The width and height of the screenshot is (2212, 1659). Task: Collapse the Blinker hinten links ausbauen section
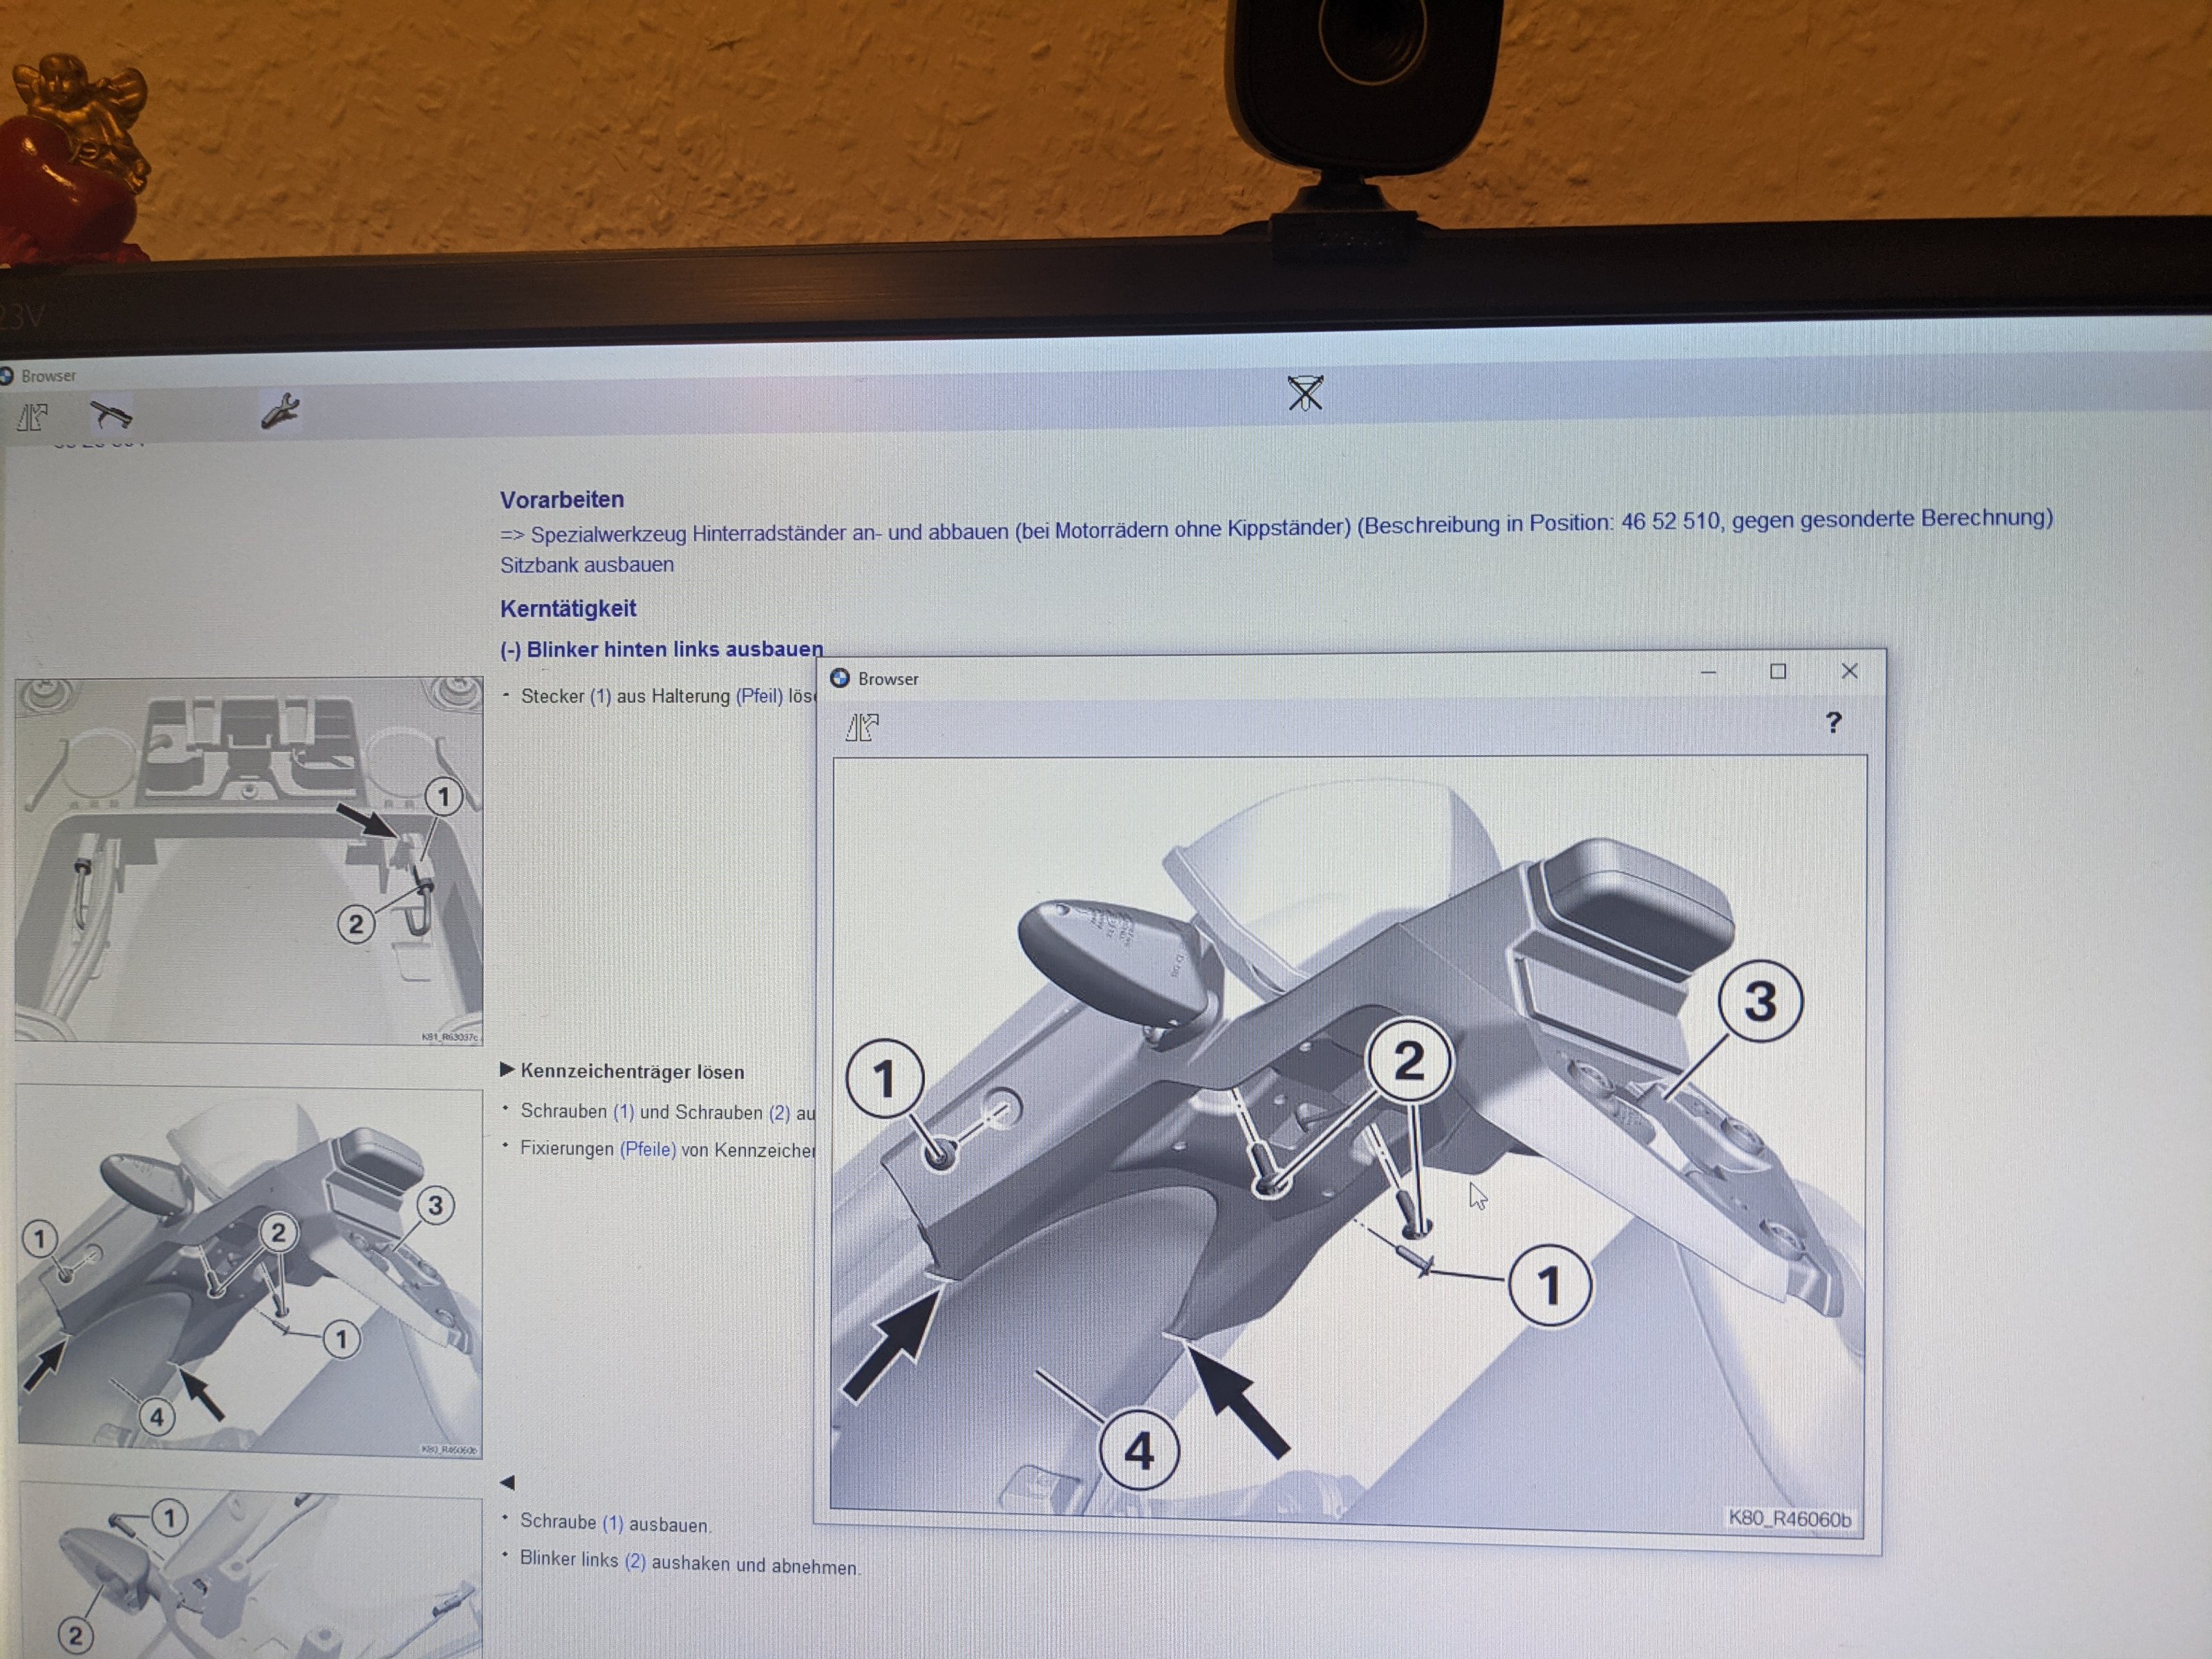510,650
